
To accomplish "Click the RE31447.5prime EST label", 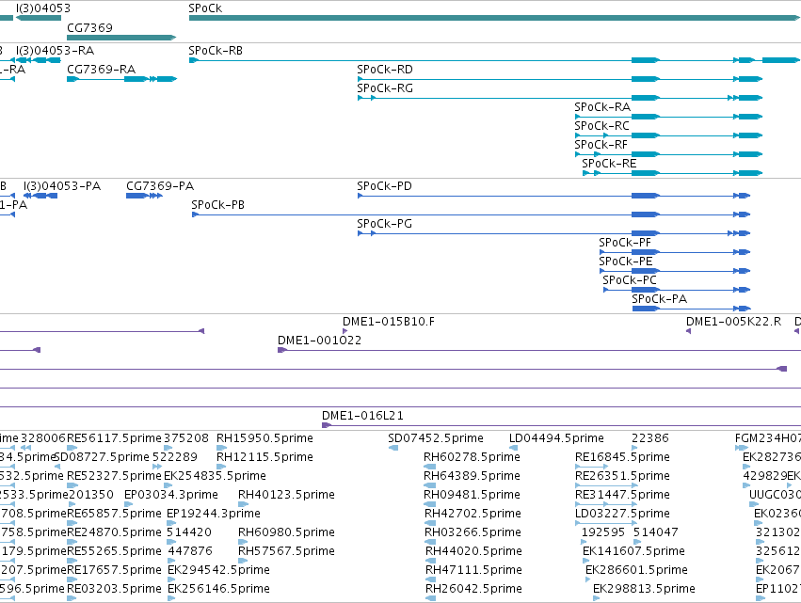I will tap(622, 495).
